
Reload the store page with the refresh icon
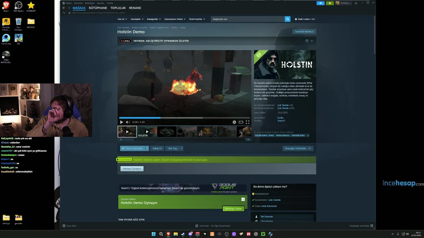click(x=64, y=13)
